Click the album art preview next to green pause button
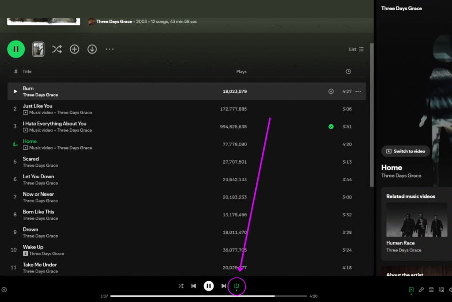Image resolution: width=452 pixels, height=302 pixels. click(38, 49)
